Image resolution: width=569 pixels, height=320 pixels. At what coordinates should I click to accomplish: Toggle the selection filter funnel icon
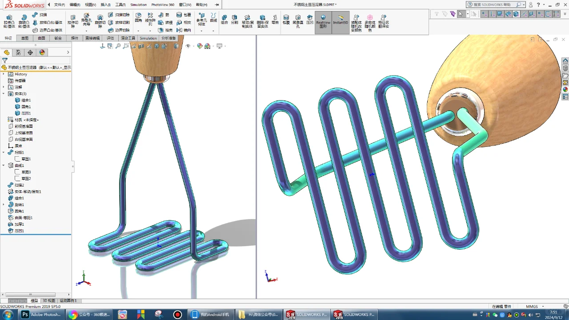[x=437, y=14]
